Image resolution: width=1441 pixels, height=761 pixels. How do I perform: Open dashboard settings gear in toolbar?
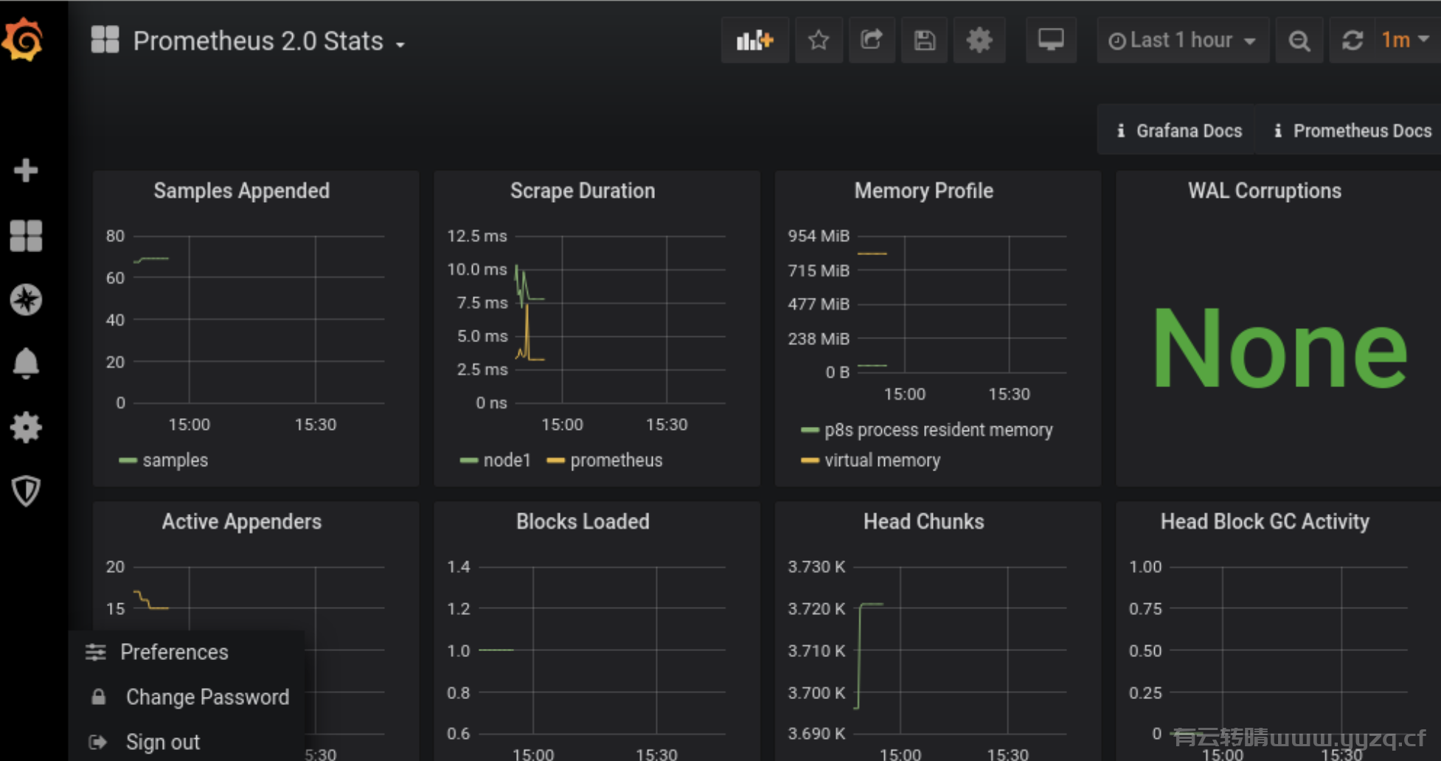click(979, 40)
